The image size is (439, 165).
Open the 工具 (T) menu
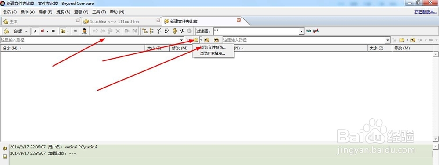pos(99,12)
